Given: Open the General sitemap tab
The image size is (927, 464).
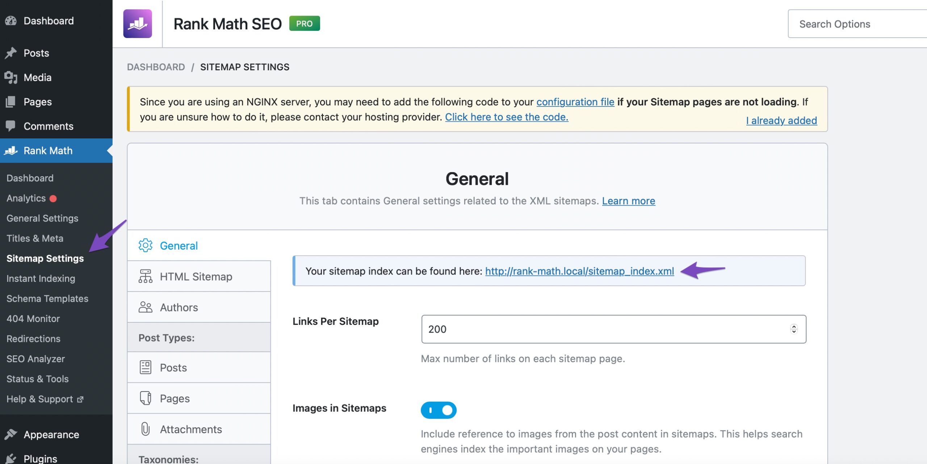Looking at the screenshot, I should 199,245.
